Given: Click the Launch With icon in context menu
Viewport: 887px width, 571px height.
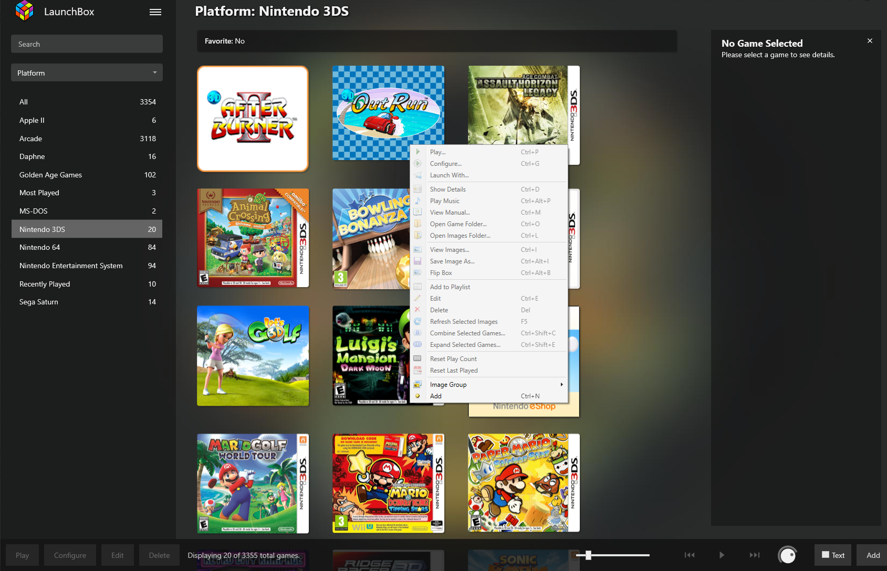Looking at the screenshot, I should pos(418,175).
